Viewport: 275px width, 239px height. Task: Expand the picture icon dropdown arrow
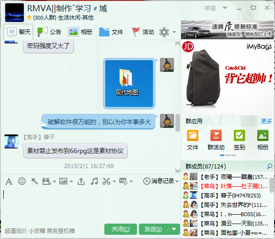click(x=71, y=182)
